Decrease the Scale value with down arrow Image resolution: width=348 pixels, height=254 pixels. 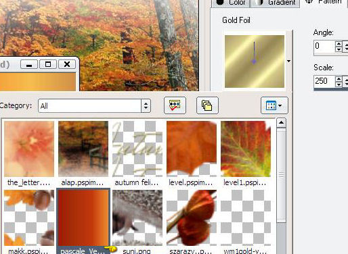coord(339,84)
